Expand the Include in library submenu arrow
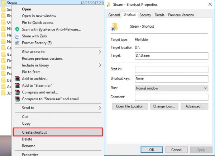The height and width of the screenshot is (156, 215). [100, 65]
